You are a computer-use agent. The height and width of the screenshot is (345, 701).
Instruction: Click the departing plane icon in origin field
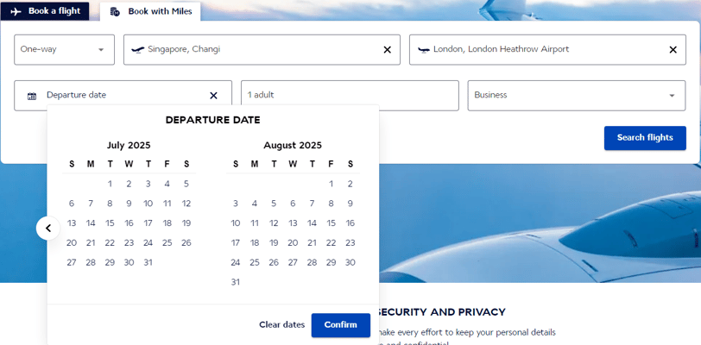pyautogui.click(x=138, y=50)
